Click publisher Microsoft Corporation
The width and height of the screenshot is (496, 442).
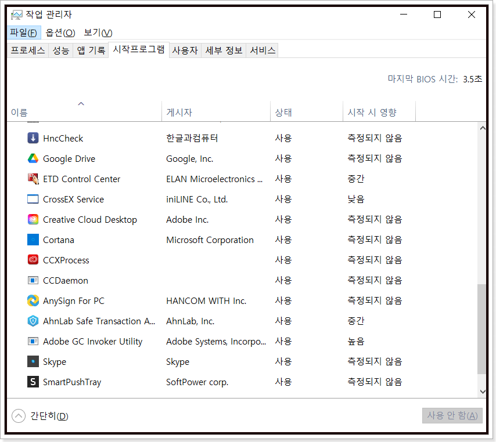tap(210, 240)
